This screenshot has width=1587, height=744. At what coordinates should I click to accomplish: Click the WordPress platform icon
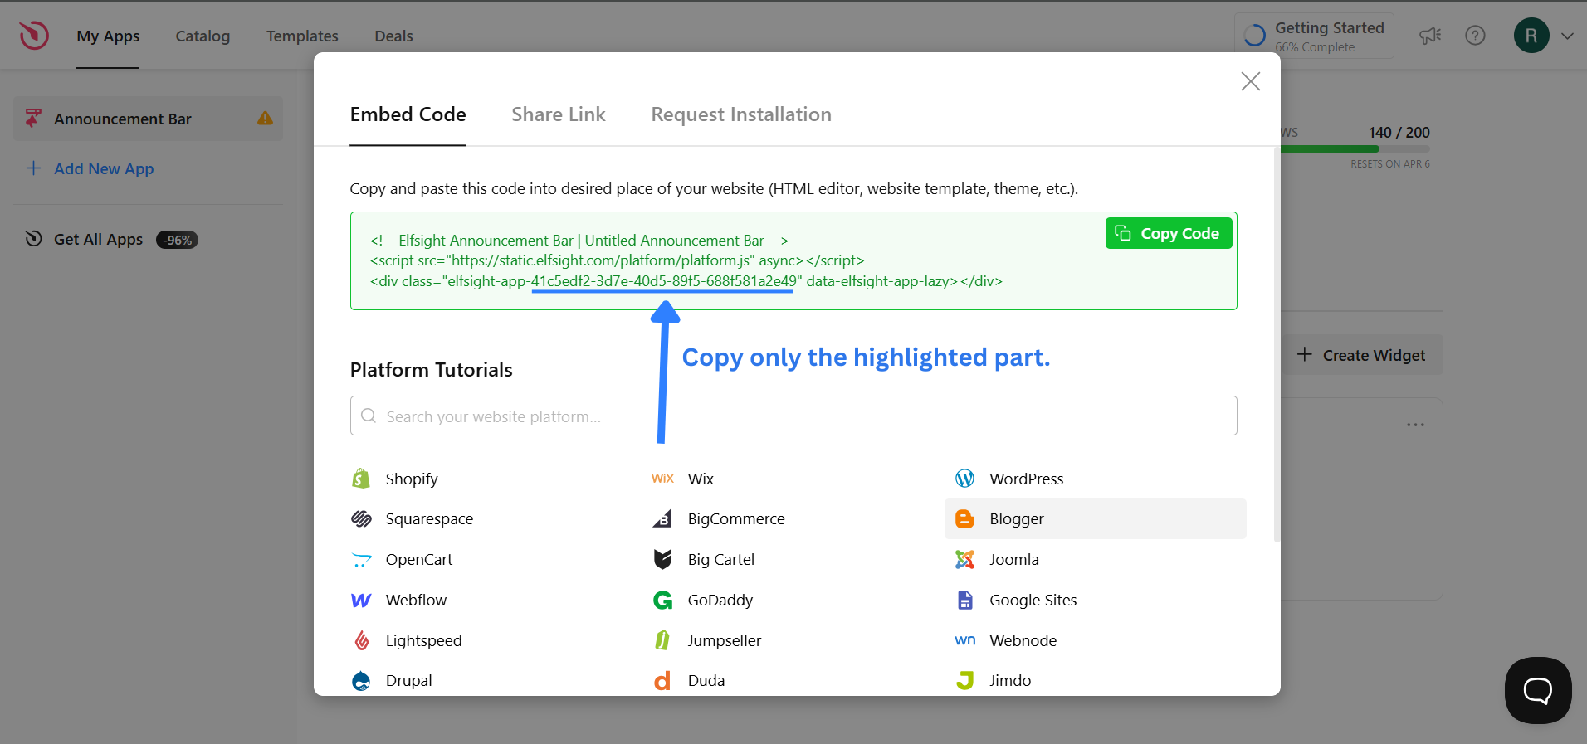[x=964, y=479]
